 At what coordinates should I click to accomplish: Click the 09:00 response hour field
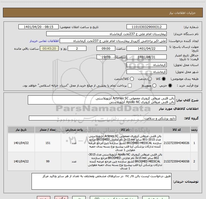coord(106,48)
